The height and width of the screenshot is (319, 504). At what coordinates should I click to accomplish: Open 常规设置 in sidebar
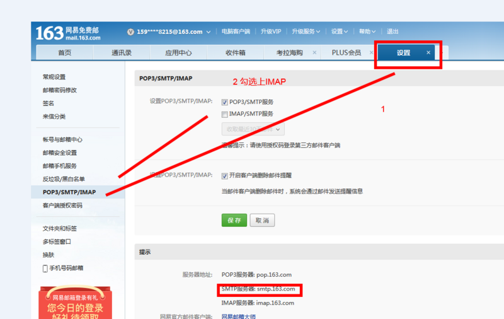coord(54,77)
